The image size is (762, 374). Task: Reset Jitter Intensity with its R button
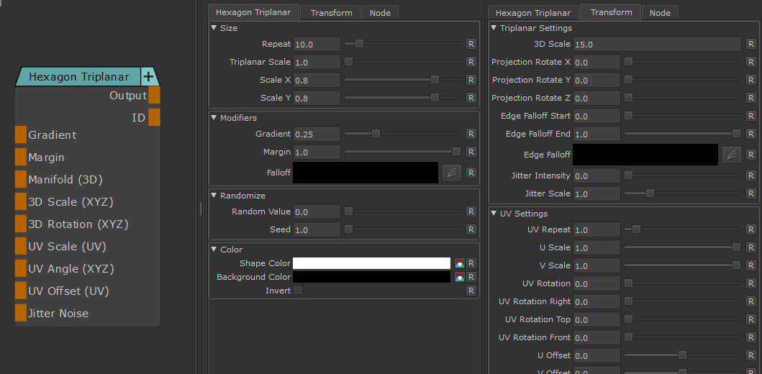coord(750,175)
